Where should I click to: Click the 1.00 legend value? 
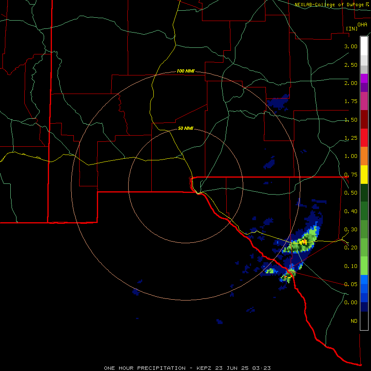point(351,156)
